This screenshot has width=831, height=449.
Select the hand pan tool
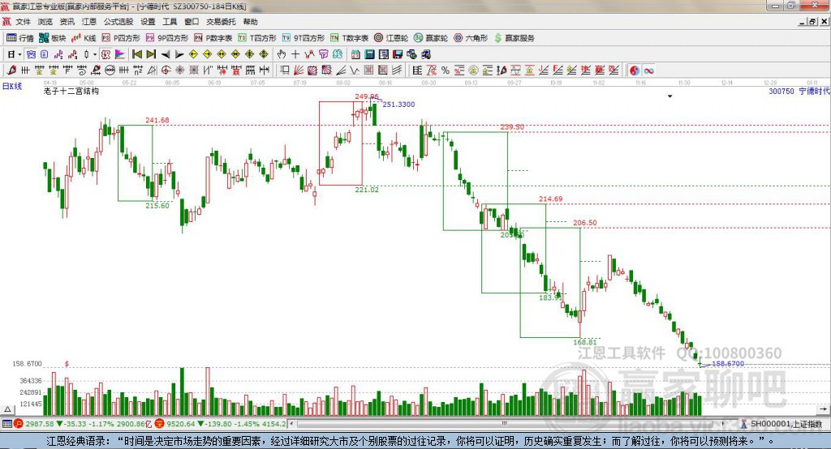tap(282, 54)
